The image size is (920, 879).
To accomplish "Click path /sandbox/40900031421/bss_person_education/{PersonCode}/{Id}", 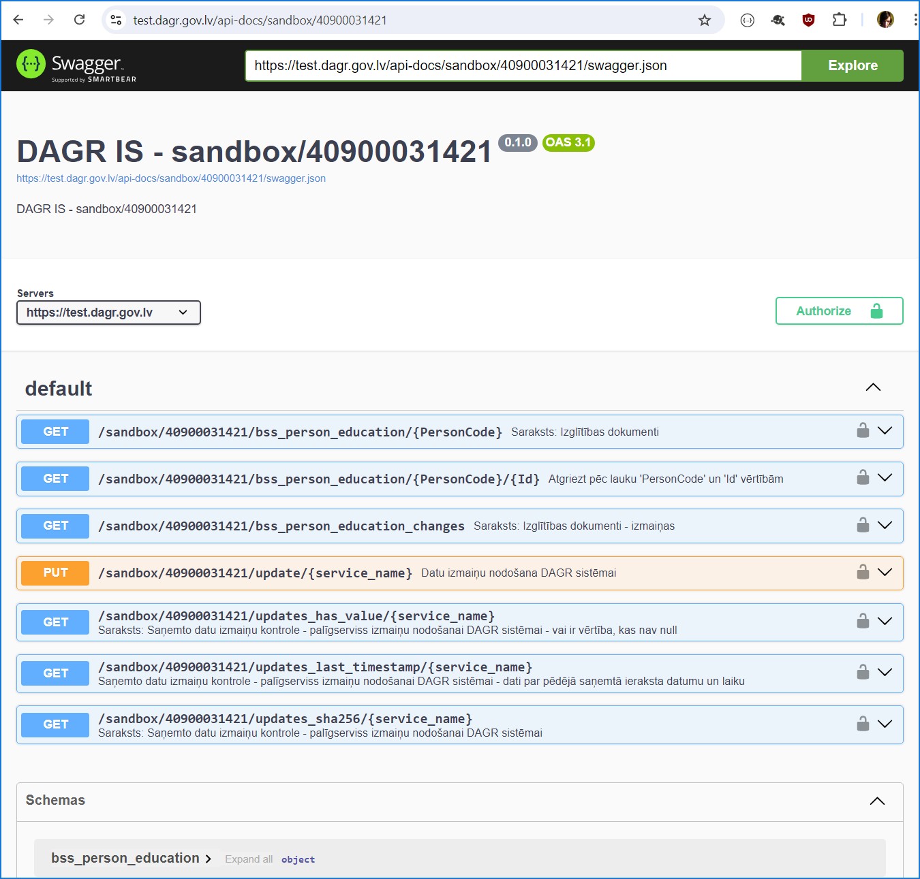I will point(319,479).
